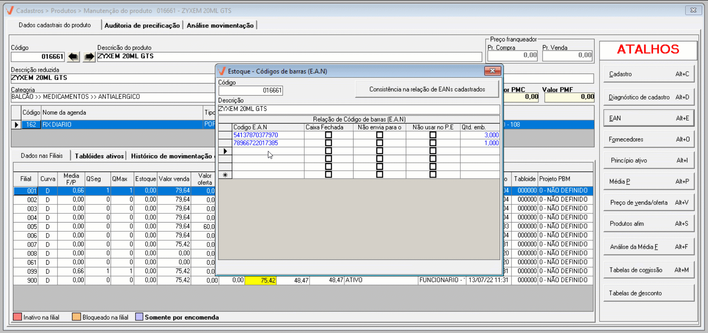The height and width of the screenshot is (333, 708).
Task: Open the Análise movimentação tab
Action: pyautogui.click(x=220, y=26)
